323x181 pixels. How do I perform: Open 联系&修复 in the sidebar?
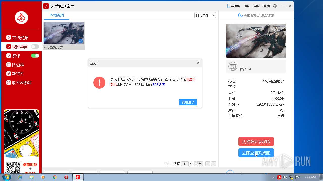[21, 83]
